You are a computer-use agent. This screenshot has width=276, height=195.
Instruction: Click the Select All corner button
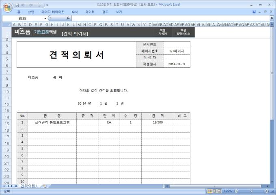[x=6, y=24]
